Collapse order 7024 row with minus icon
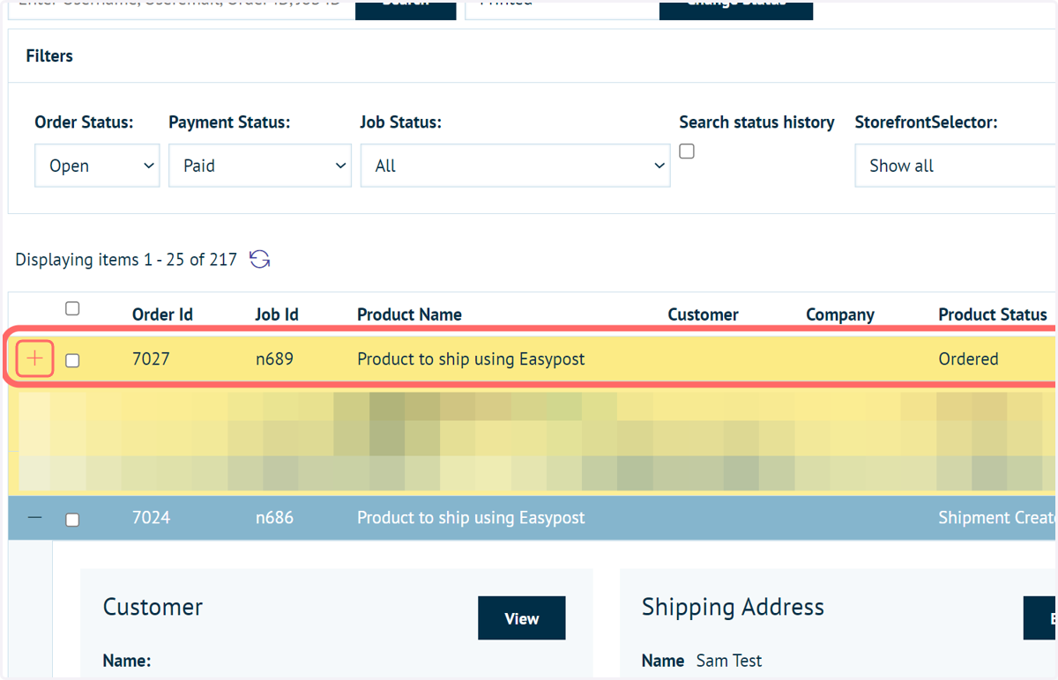 point(34,518)
